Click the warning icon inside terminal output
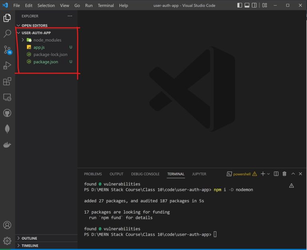 (x=291, y=186)
